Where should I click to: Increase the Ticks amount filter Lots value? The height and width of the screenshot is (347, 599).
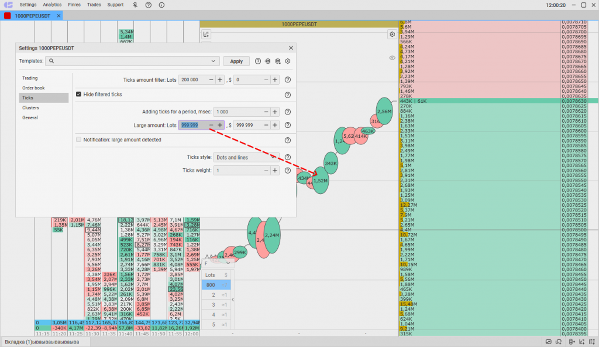[220, 79]
